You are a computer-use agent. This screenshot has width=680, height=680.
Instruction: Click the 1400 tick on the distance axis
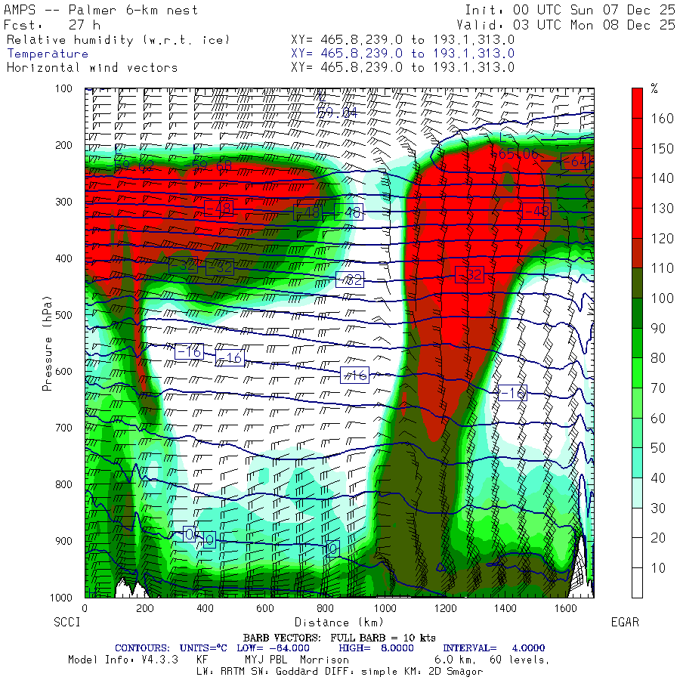click(505, 608)
